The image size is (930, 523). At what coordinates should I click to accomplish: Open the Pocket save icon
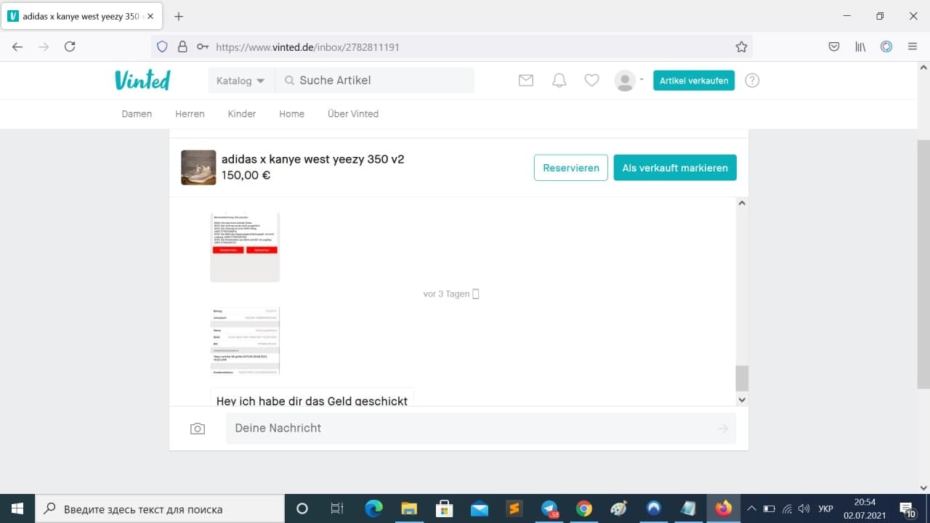pyautogui.click(x=835, y=46)
